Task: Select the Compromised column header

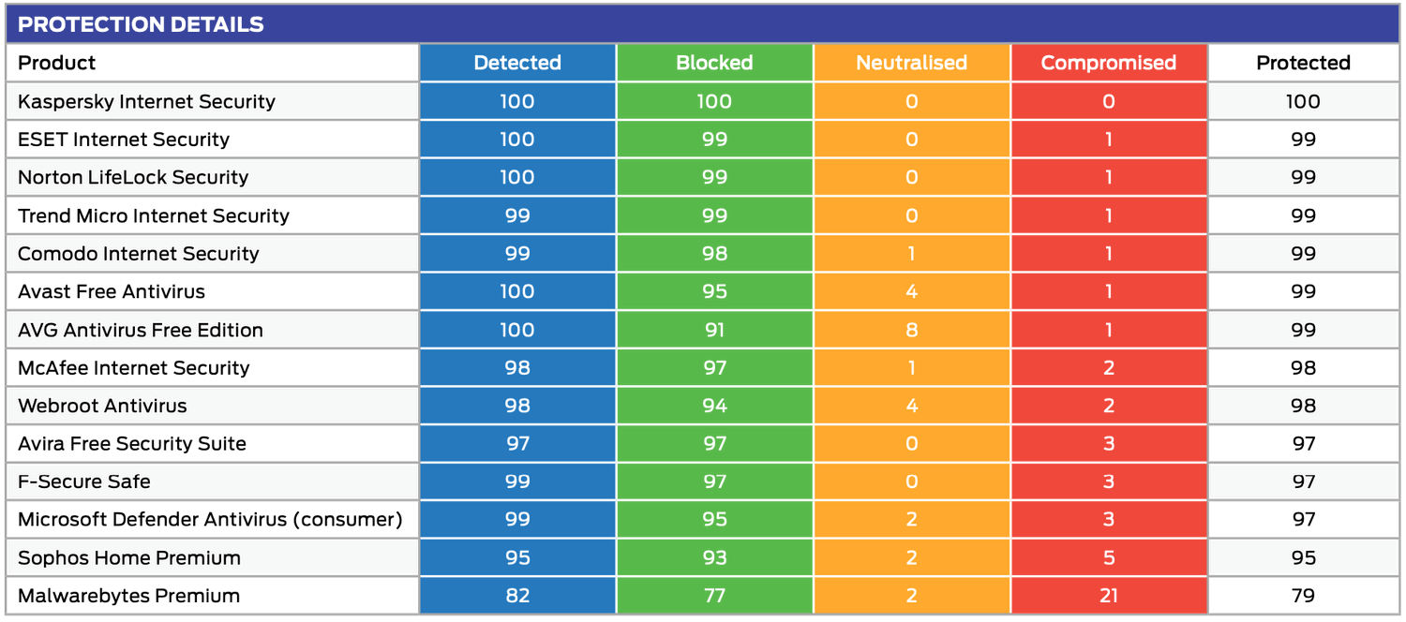Action: pyautogui.click(x=1108, y=63)
